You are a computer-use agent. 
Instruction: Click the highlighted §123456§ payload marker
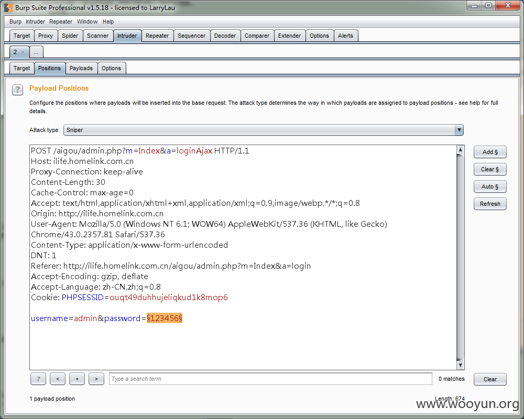(165, 318)
